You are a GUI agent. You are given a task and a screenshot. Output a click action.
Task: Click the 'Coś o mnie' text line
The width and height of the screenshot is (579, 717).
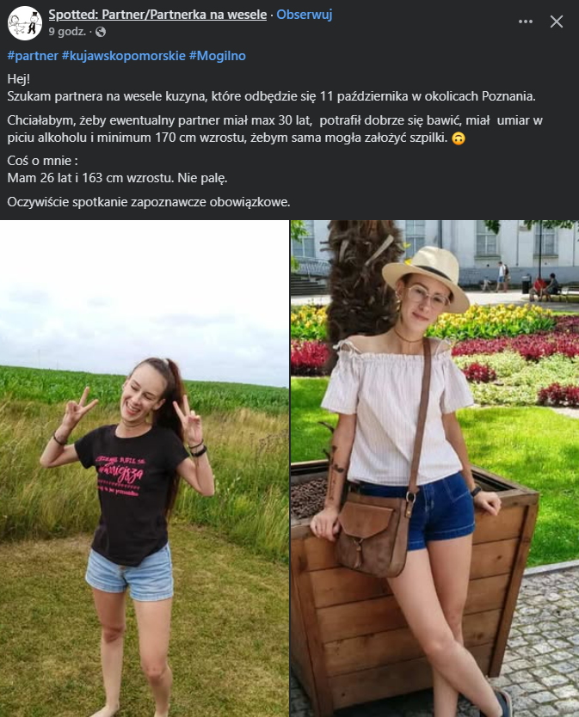[x=42, y=161]
